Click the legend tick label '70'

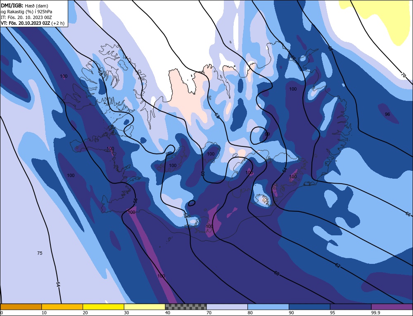click(x=209, y=313)
